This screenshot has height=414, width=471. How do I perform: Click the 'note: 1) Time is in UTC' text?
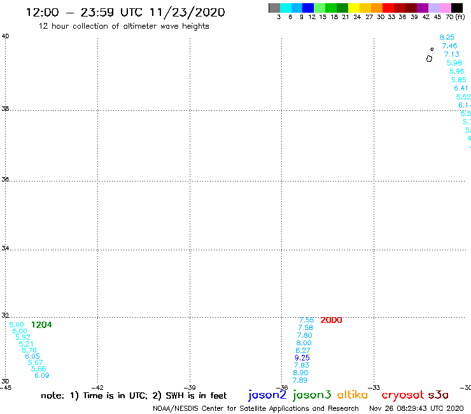pyautogui.click(x=94, y=396)
